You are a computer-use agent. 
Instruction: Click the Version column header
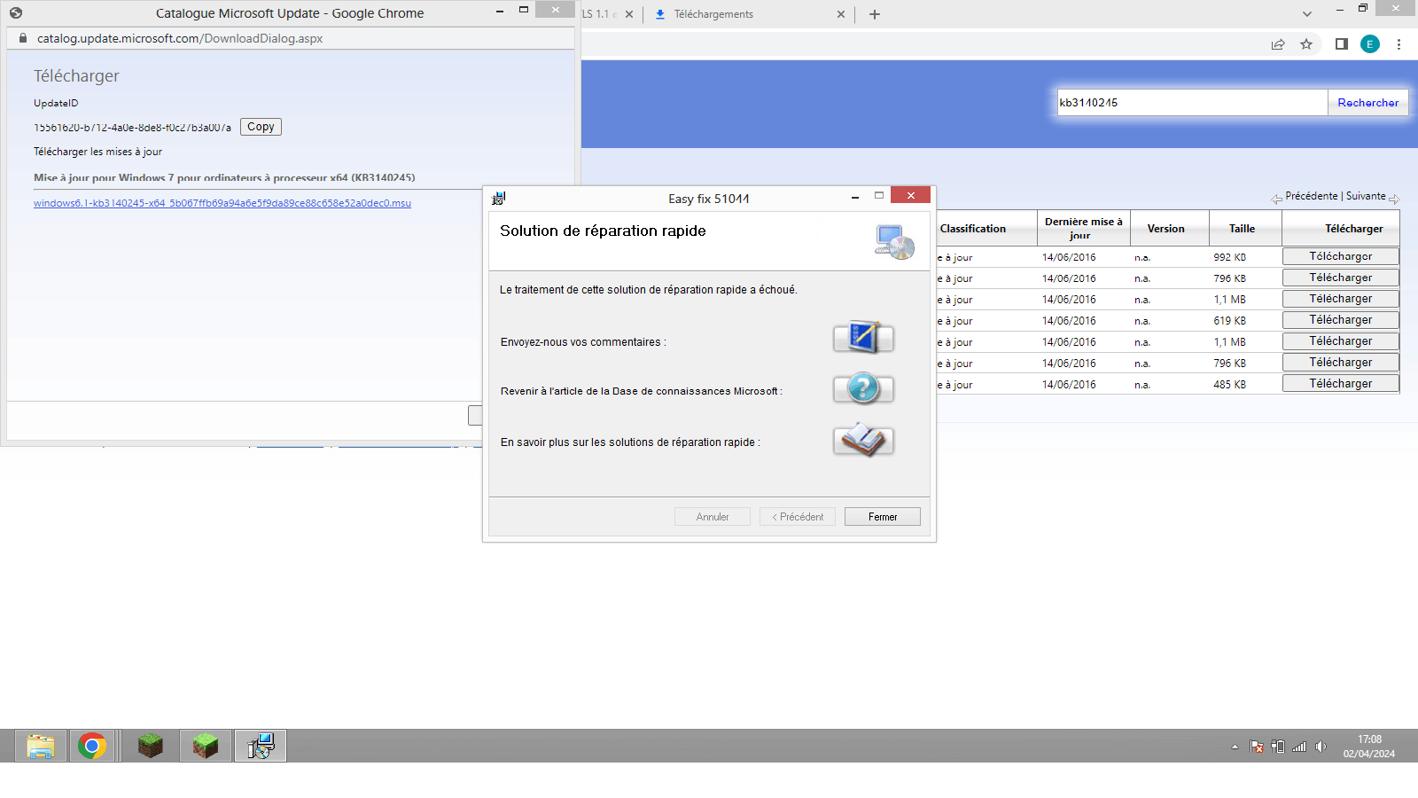tap(1165, 229)
